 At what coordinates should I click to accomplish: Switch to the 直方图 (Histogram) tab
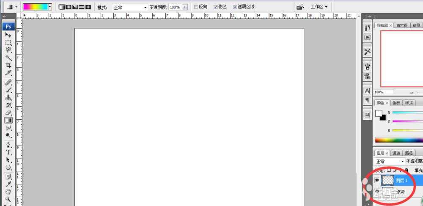click(x=402, y=25)
